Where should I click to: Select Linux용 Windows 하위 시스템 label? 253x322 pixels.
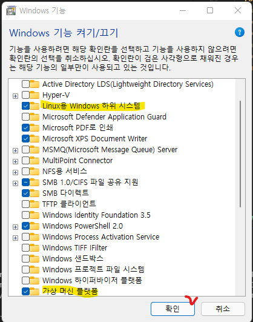click(91, 106)
